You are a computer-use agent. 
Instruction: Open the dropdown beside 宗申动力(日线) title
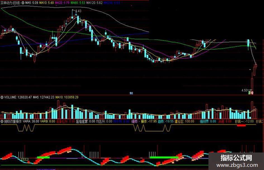tap(23, 3)
